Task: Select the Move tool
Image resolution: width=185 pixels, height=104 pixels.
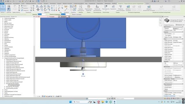Action: point(38,10)
